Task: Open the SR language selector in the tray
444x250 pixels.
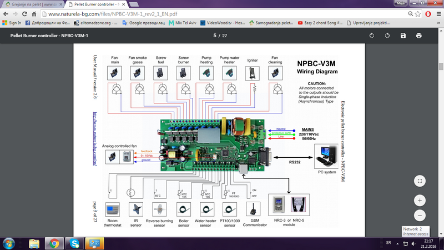Action: point(388,243)
